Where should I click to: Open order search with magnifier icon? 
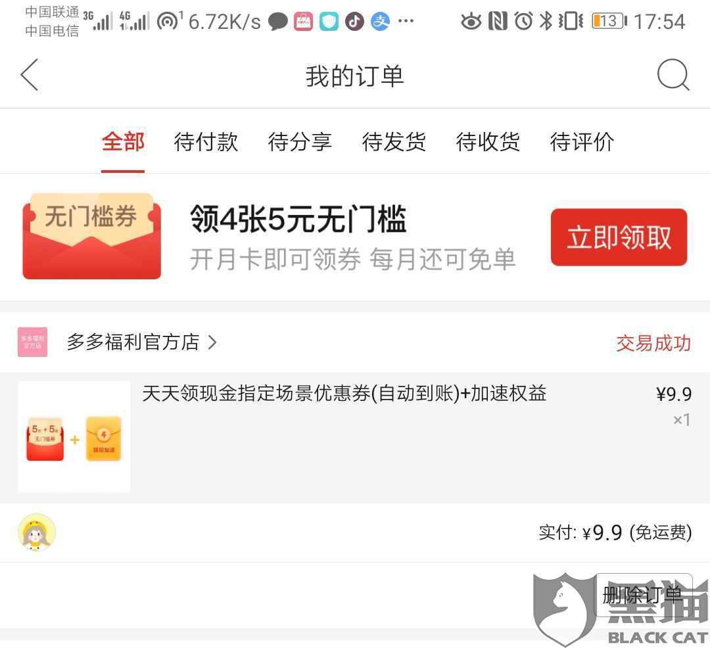tap(673, 75)
